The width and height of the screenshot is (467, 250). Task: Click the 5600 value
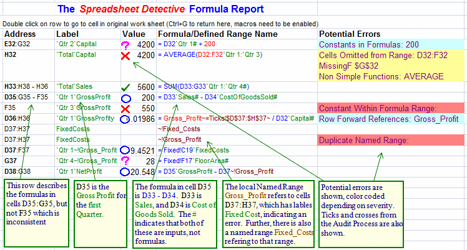click(x=146, y=87)
